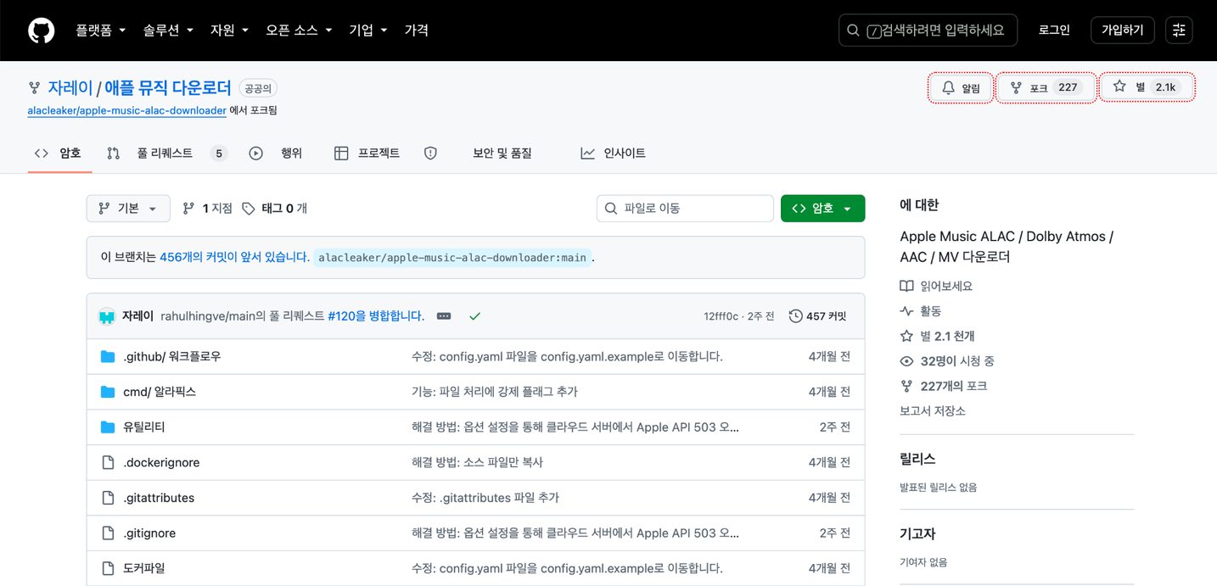Click commit message '수정: .gitattributes 파일 추가'
This screenshot has height=586, width=1217.
[x=485, y=498]
